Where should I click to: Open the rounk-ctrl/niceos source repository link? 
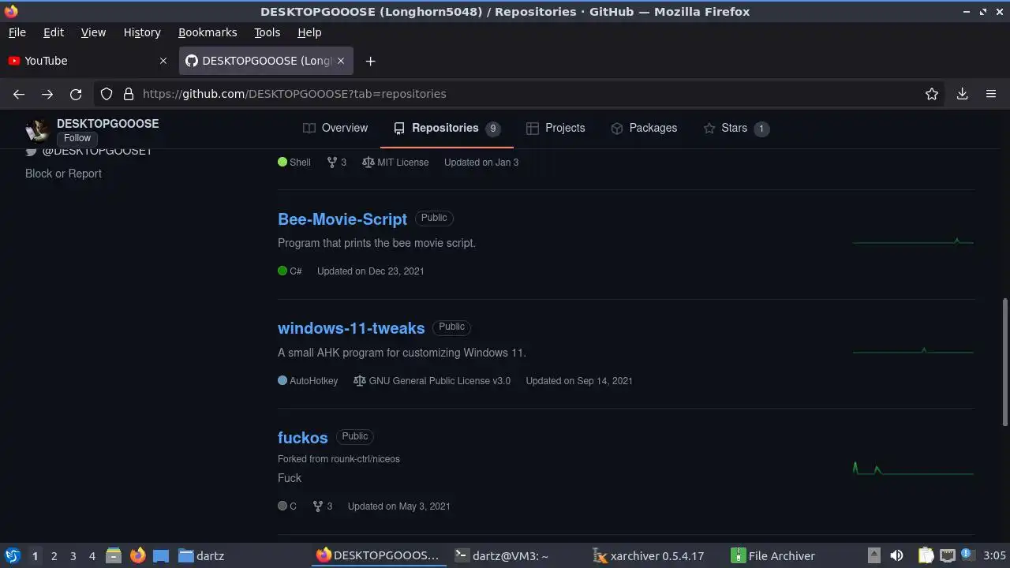point(365,459)
